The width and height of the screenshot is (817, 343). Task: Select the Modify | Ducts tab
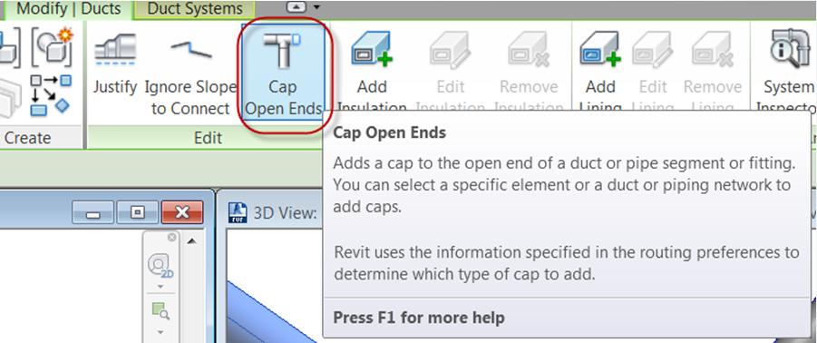click(68, 9)
